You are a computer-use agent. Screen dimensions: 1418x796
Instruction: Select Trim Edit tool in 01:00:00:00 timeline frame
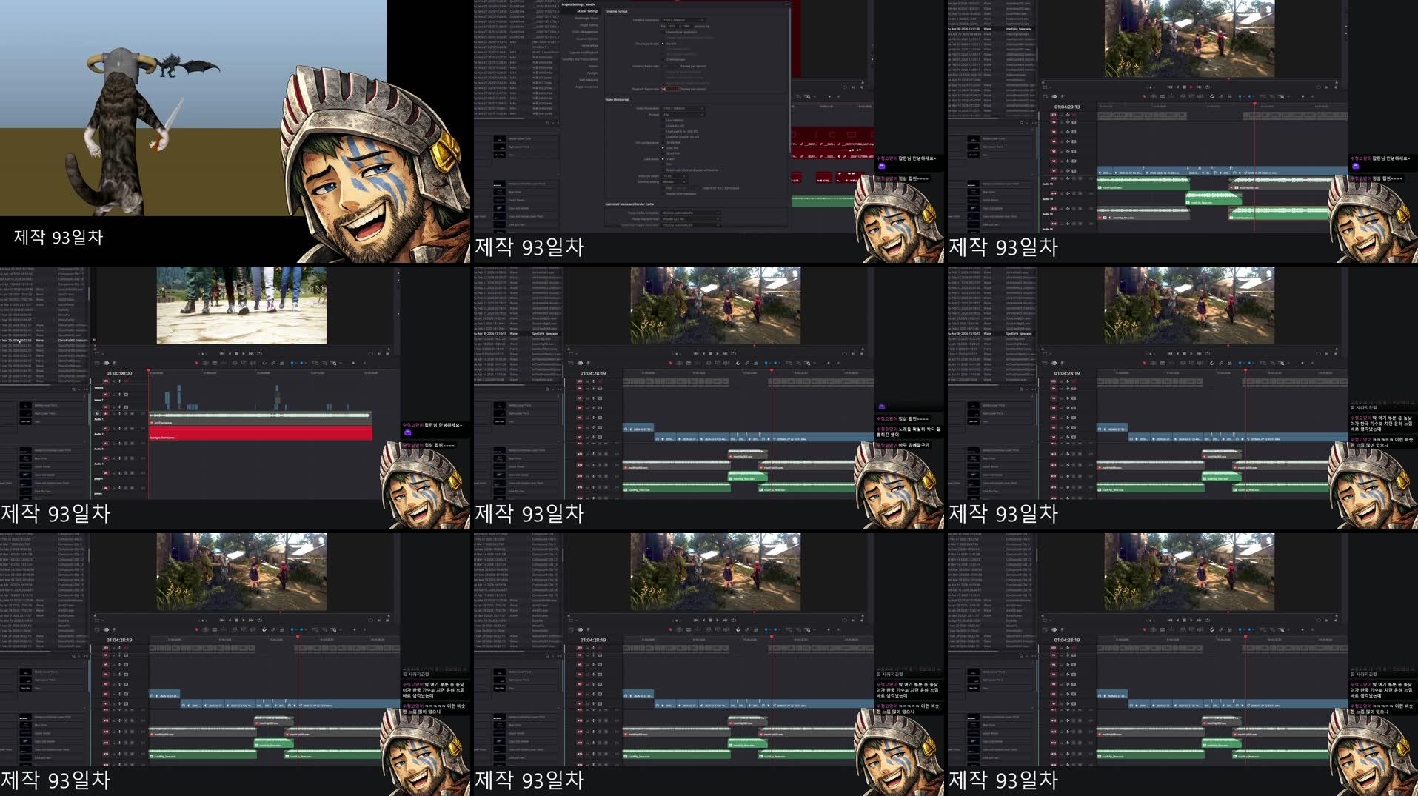205,363
